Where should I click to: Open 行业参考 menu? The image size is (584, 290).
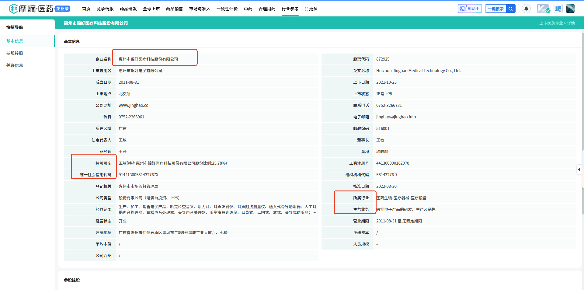point(290,9)
